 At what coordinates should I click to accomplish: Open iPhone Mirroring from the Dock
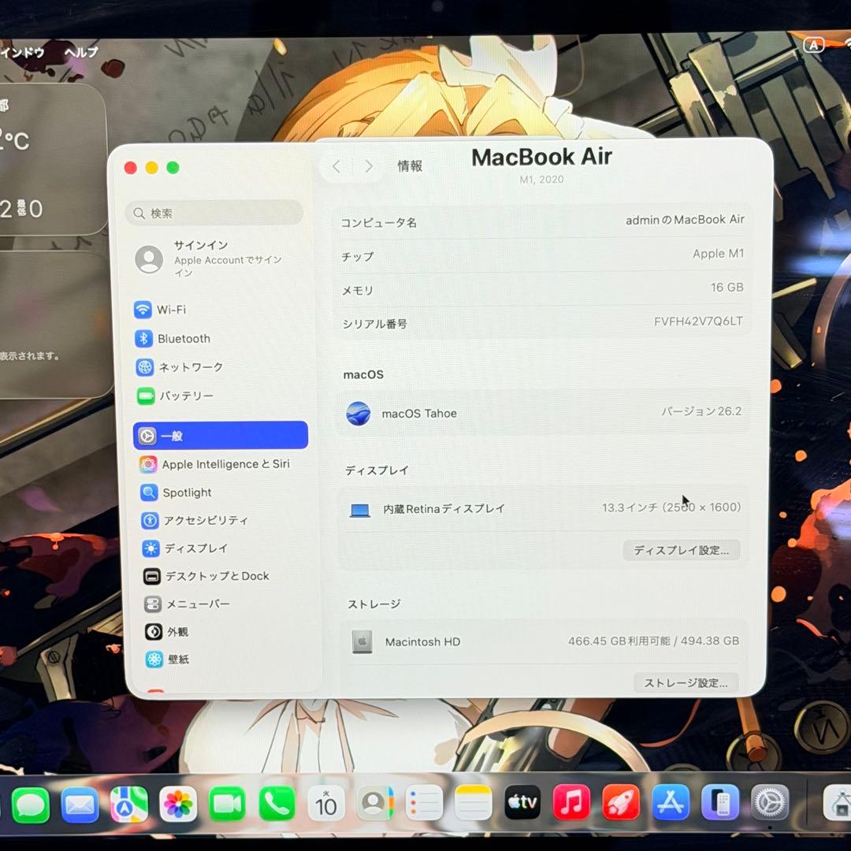pyautogui.click(x=720, y=802)
